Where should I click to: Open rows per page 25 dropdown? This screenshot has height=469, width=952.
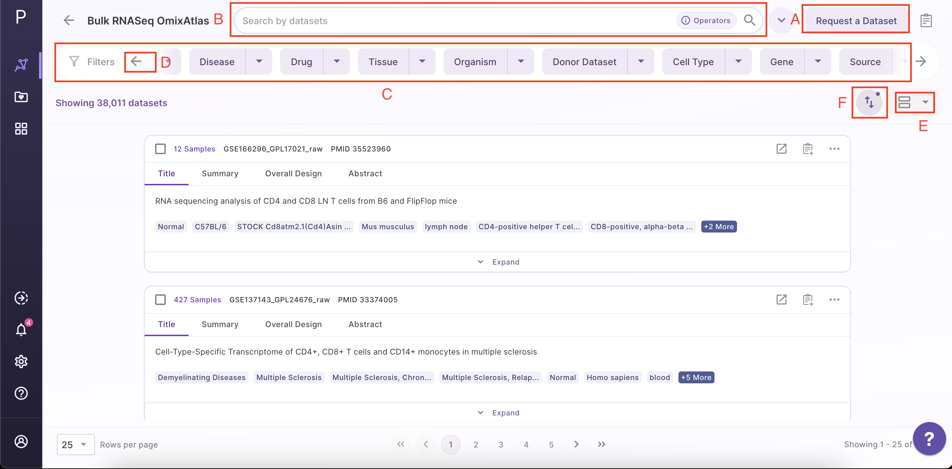tap(76, 444)
